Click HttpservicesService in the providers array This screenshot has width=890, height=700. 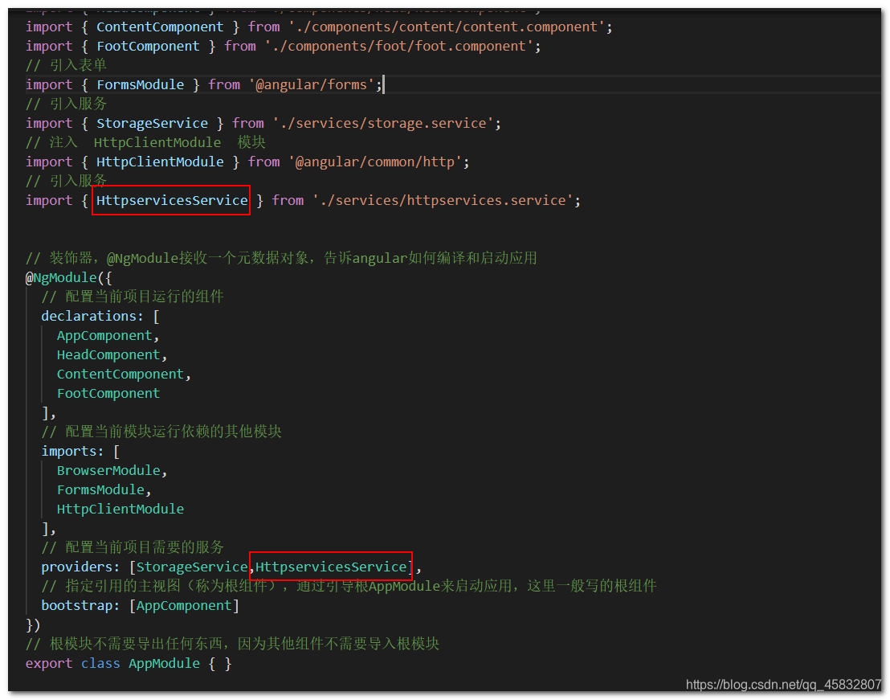331,567
